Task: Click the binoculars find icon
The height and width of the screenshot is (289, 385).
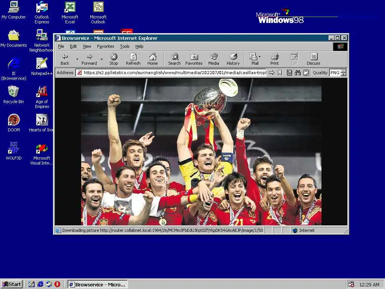Action: click(298, 73)
